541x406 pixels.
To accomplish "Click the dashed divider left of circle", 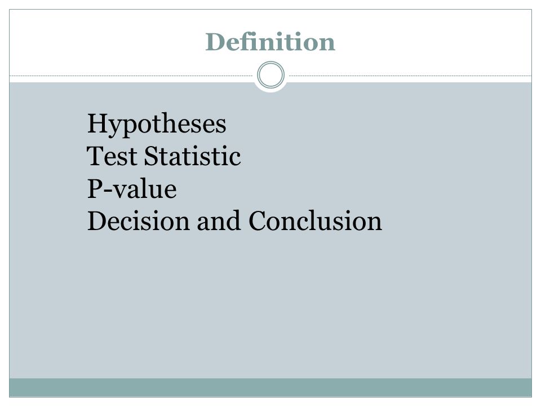I will [131, 76].
